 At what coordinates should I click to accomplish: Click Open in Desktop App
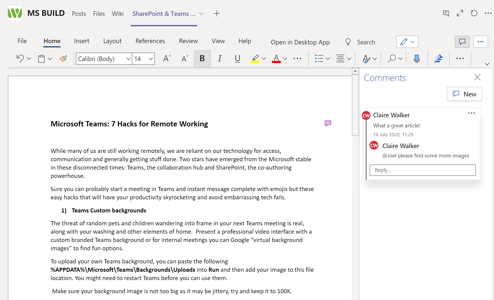(x=300, y=42)
